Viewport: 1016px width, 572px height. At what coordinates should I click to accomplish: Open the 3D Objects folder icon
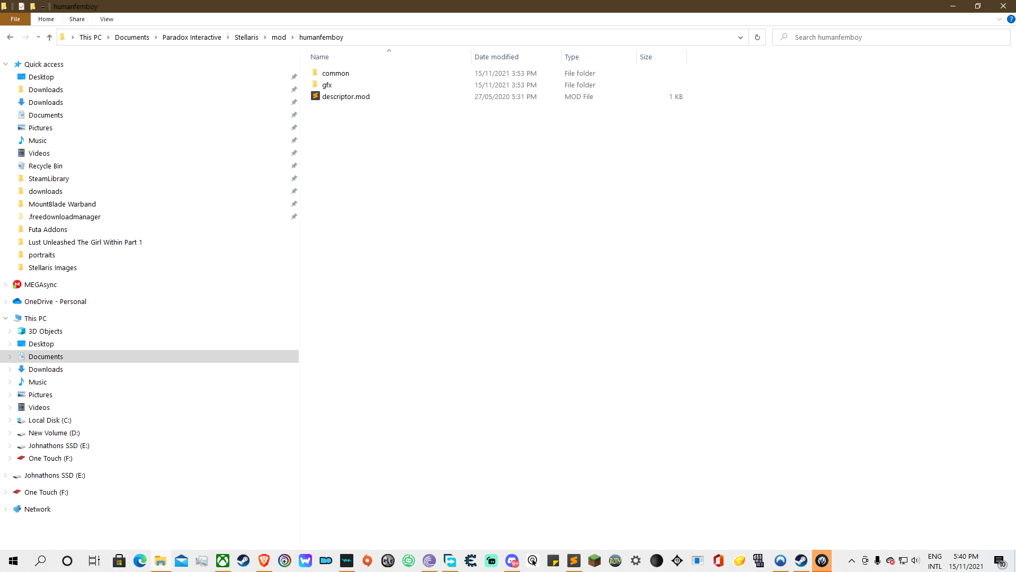point(22,331)
